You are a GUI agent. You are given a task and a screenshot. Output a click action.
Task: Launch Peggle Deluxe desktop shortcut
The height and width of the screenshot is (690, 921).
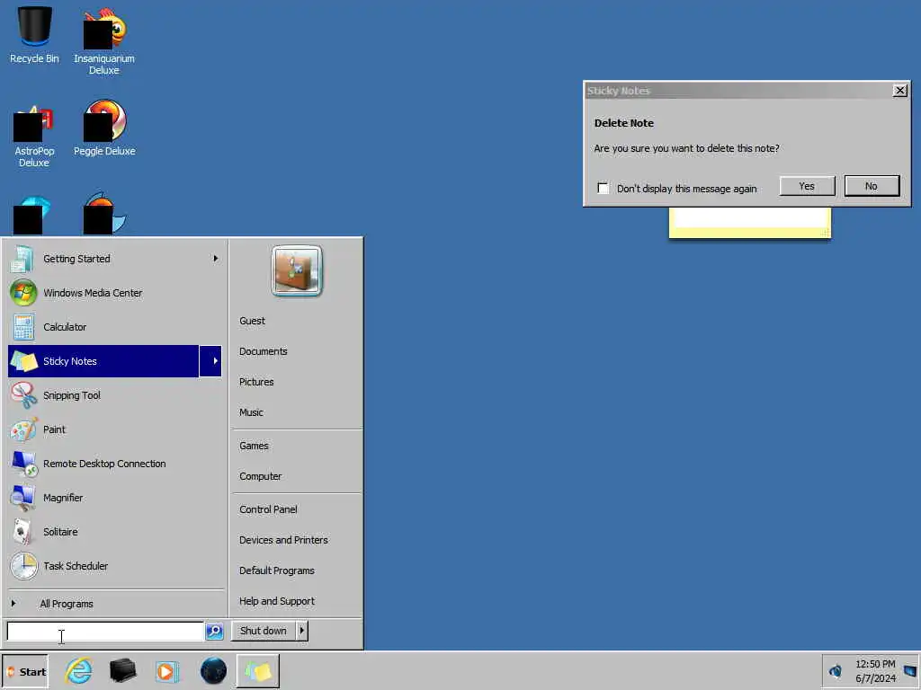pos(104,128)
